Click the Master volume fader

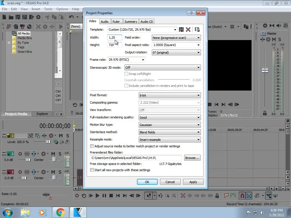pyautogui.click(x=265, y=70)
